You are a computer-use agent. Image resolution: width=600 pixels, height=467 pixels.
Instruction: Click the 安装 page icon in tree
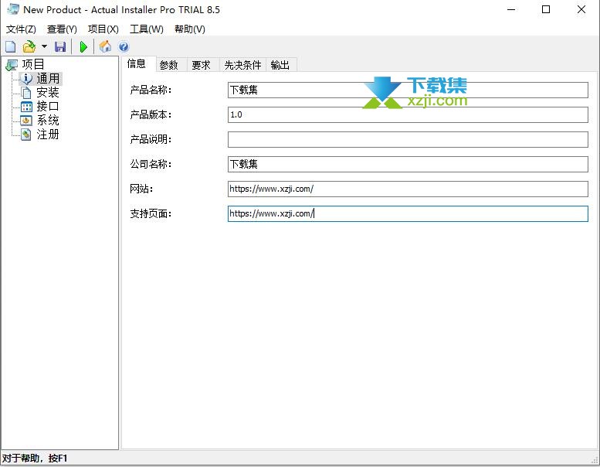tap(26, 92)
